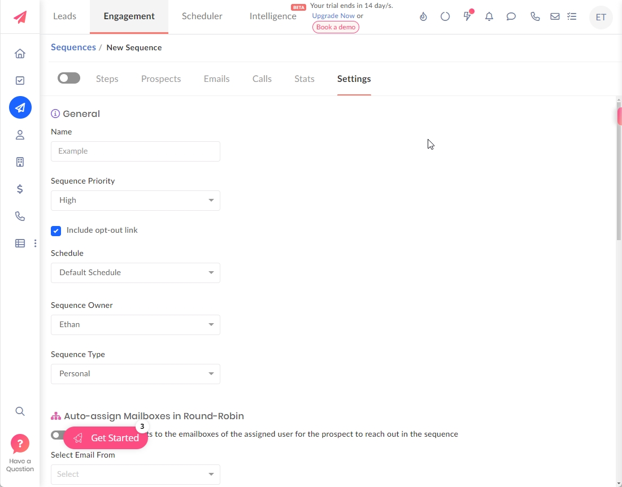622x487 pixels.
Task: Open the Home icon in sidebar
Action: (20, 54)
